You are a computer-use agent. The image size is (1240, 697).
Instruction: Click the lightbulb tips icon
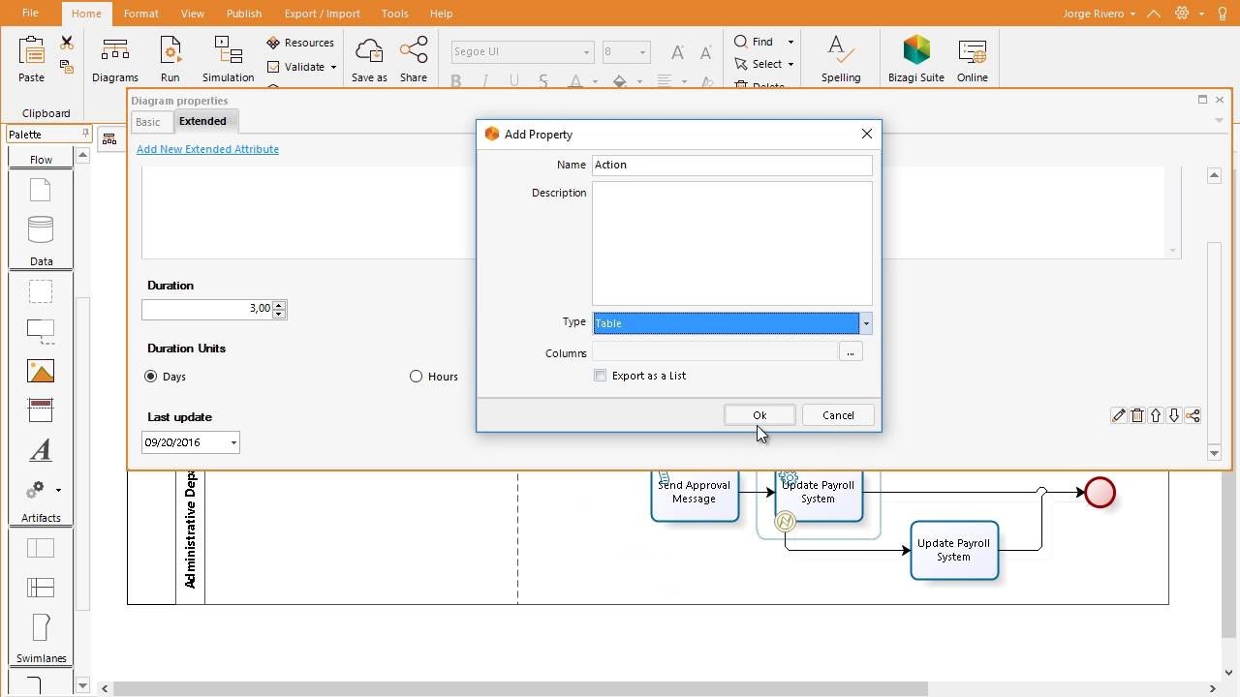(x=1222, y=14)
